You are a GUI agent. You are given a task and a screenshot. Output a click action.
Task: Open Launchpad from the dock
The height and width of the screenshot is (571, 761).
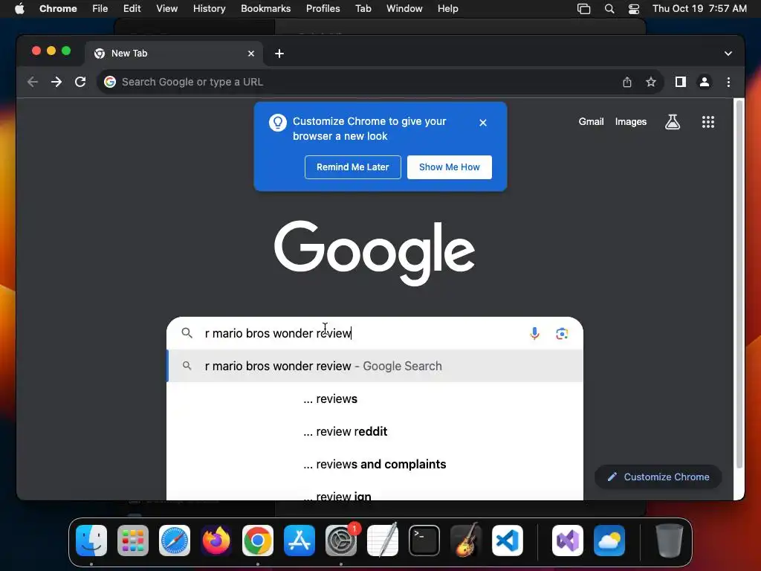point(133,541)
